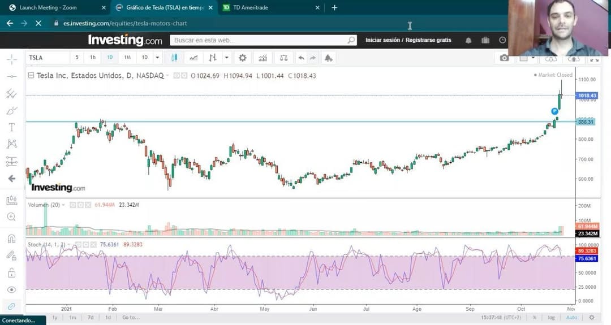Select the measure ruler tool
The height and width of the screenshot is (325, 611).
(12, 201)
